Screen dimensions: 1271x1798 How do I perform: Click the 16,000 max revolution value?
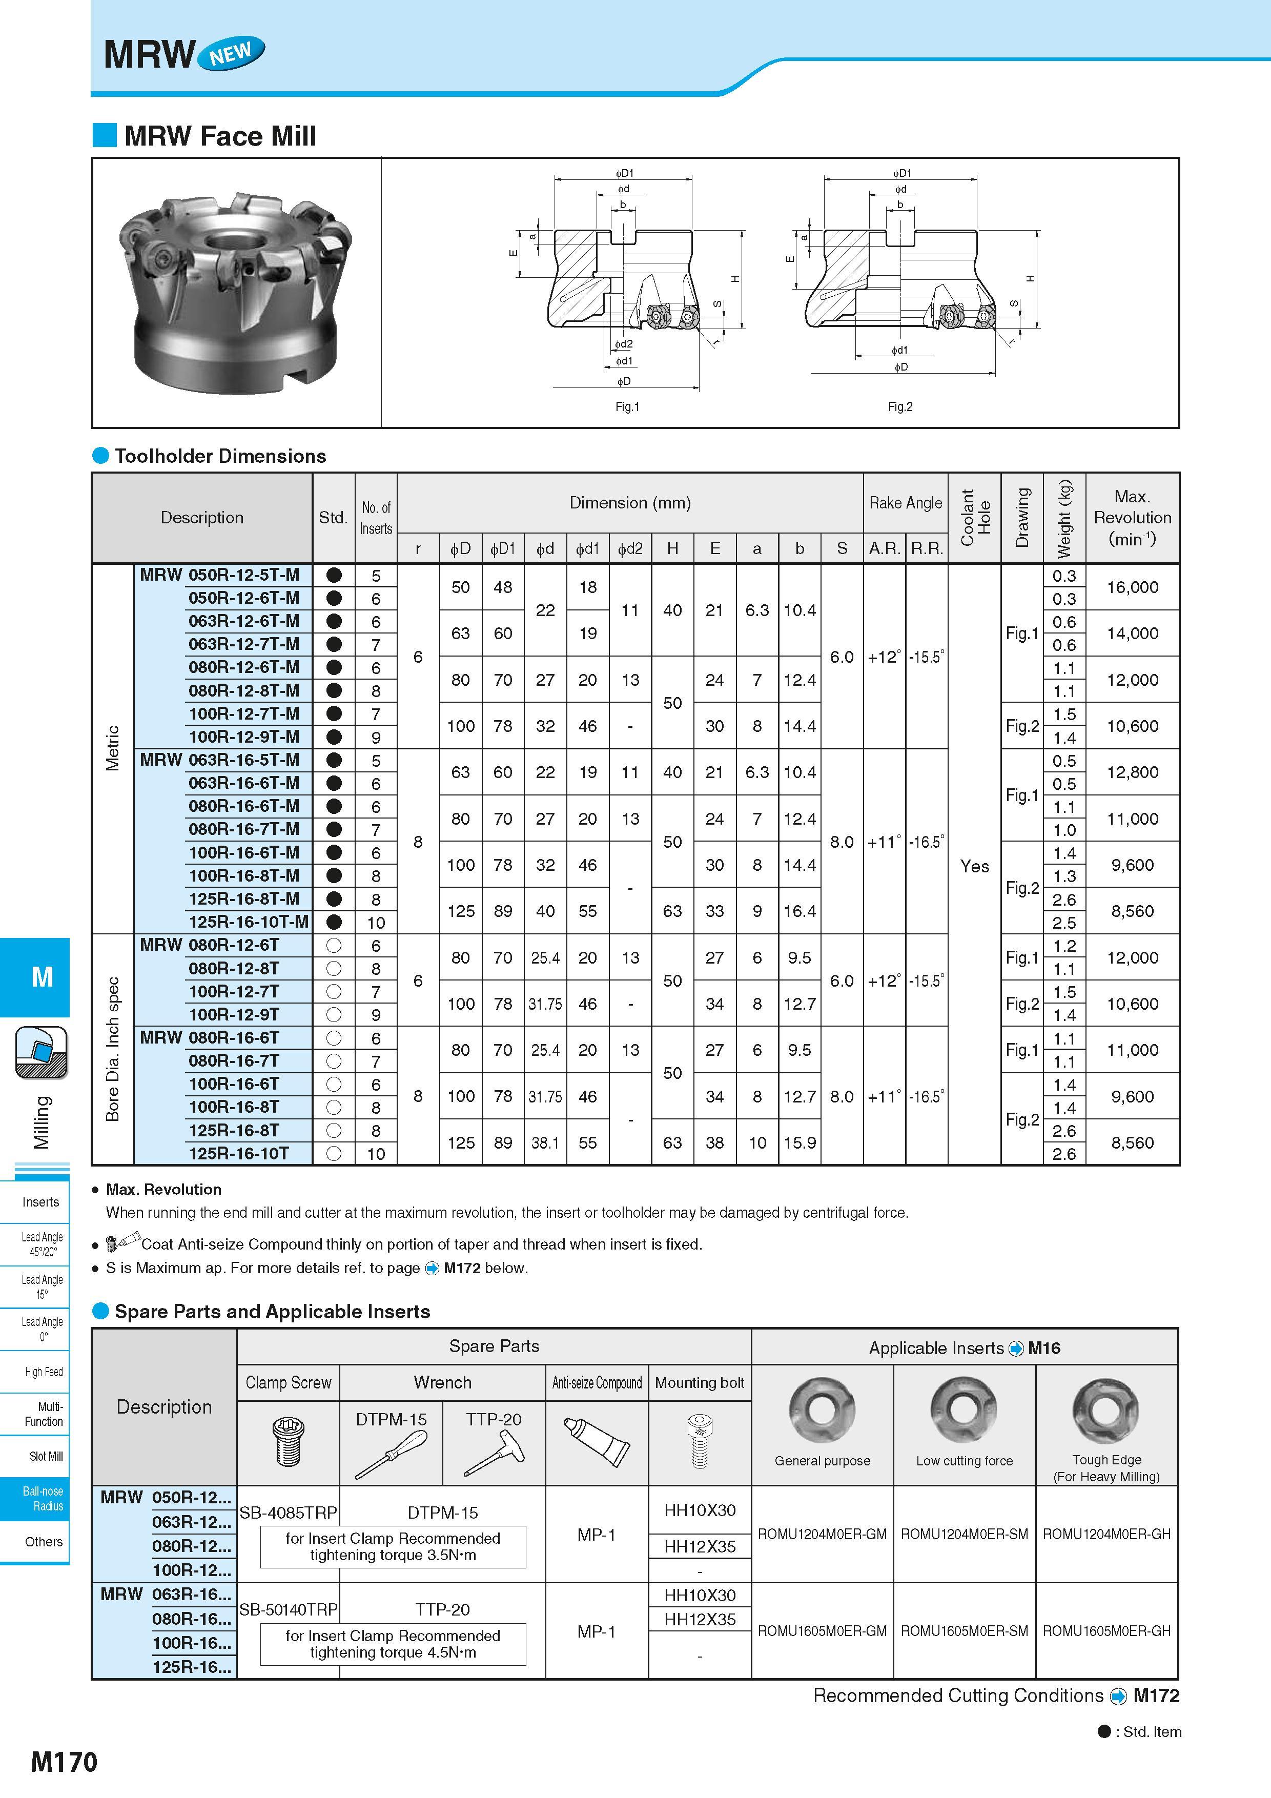point(1133,587)
